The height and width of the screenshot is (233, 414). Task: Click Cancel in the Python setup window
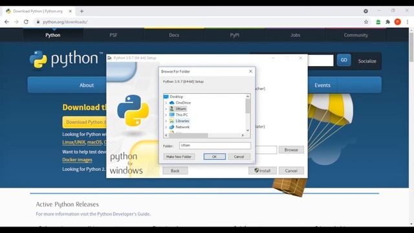[x=291, y=171]
